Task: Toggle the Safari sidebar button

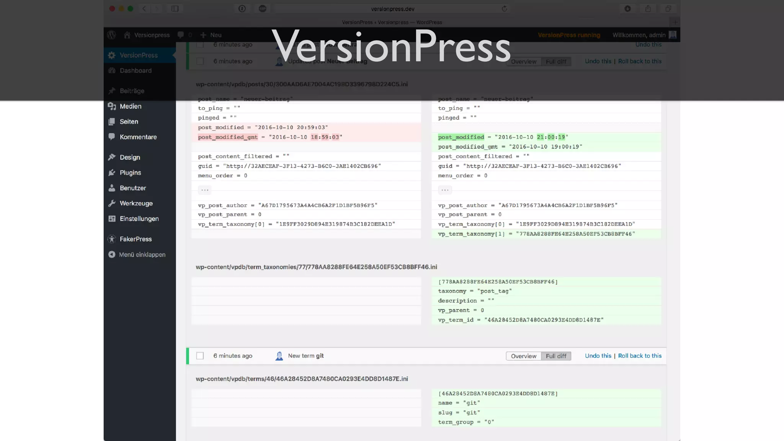Action: 175,8
